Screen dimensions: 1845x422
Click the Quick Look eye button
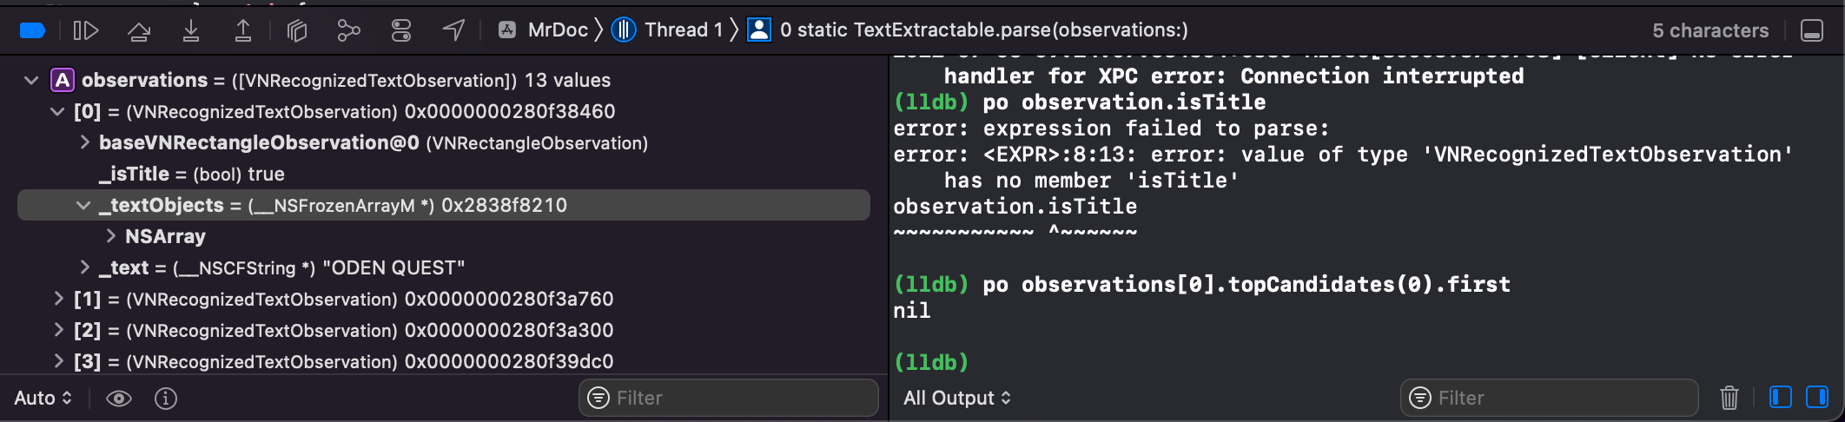[119, 398]
